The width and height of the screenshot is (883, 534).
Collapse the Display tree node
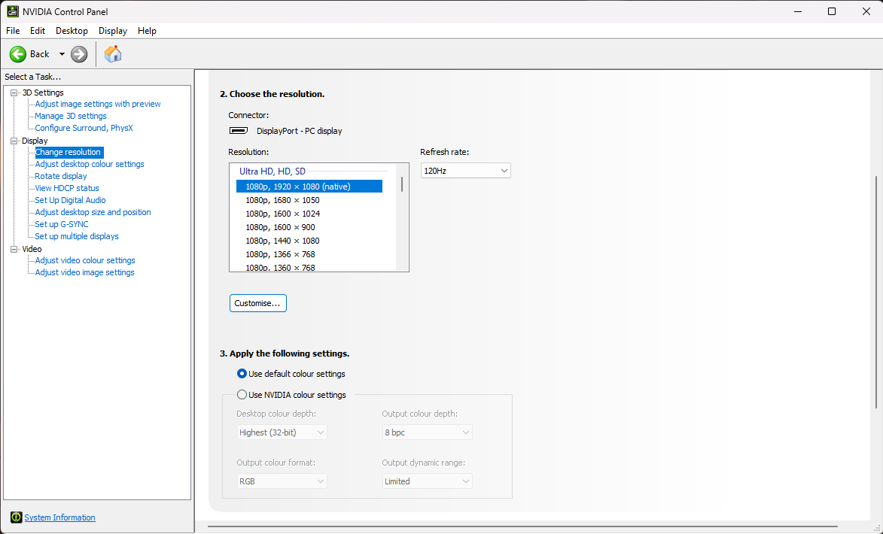point(14,141)
